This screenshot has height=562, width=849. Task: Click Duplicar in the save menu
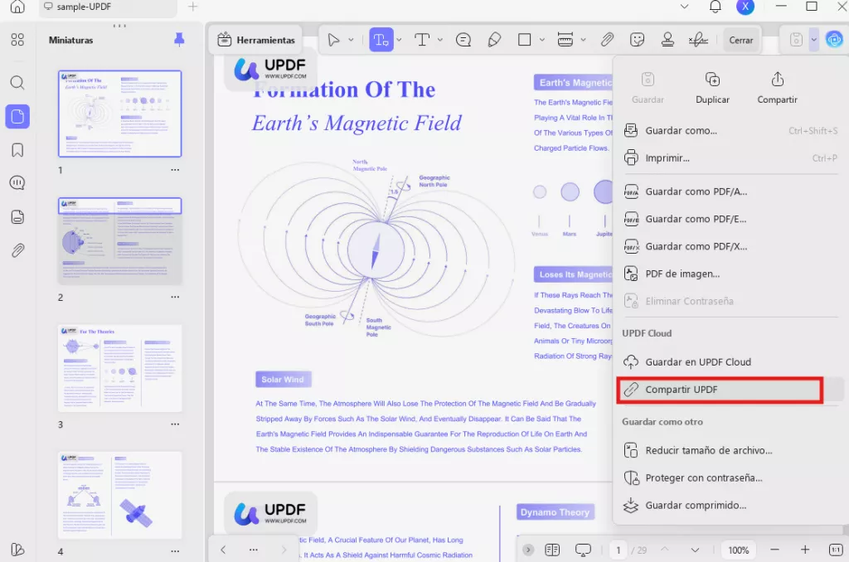coord(712,88)
